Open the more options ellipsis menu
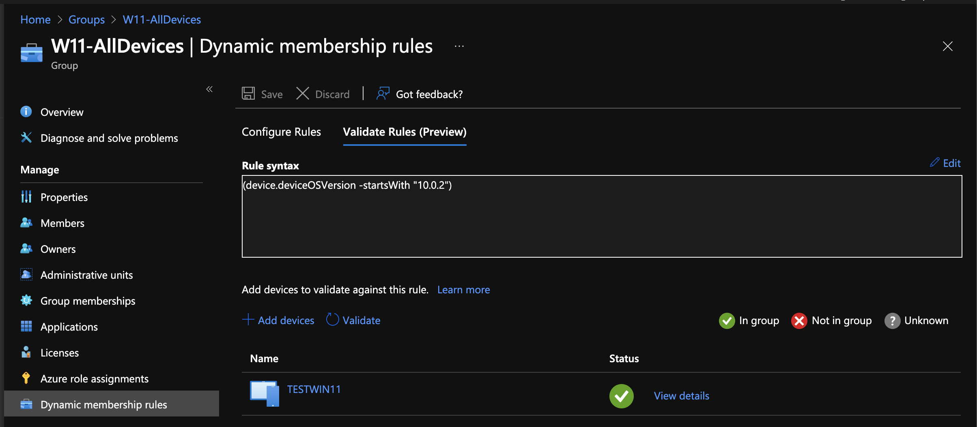This screenshot has height=427, width=977. pyautogui.click(x=459, y=47)
